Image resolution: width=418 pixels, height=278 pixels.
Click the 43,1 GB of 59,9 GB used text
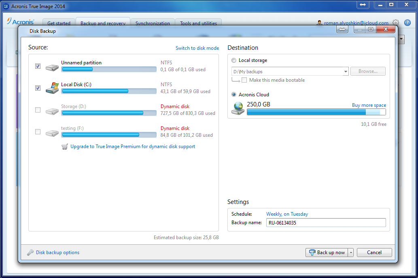(185, 91)
